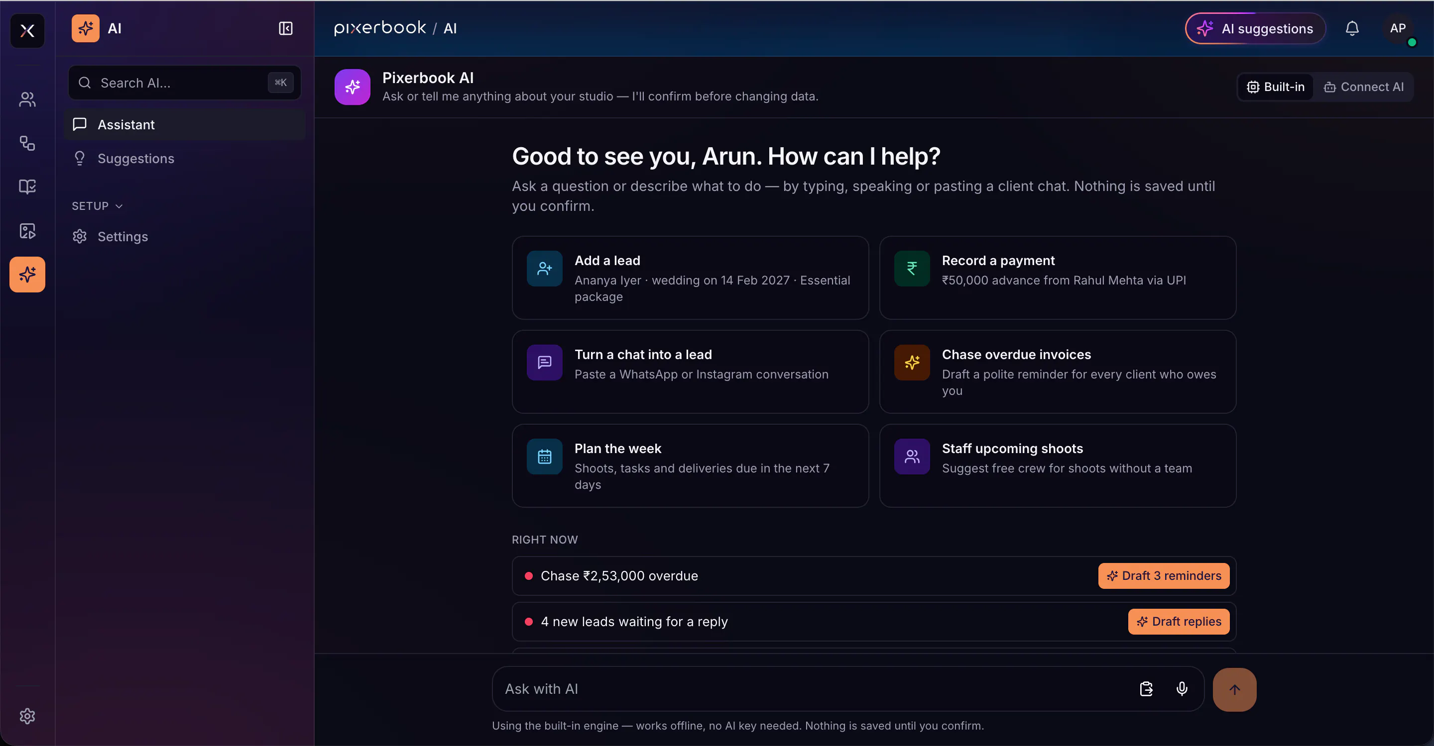This screenshot has height=746, width=1434.
Task: Open the AP user avatar
Action: pos(1398,28)
